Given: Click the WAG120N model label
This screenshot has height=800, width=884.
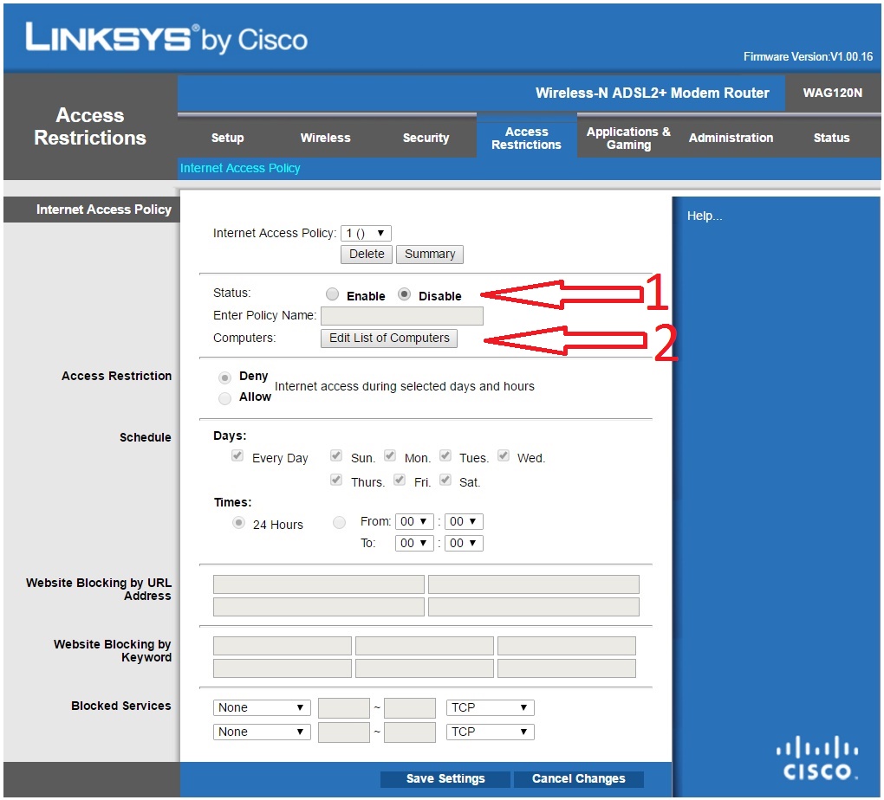Looking at the screenshot, I should pos(832,93).
